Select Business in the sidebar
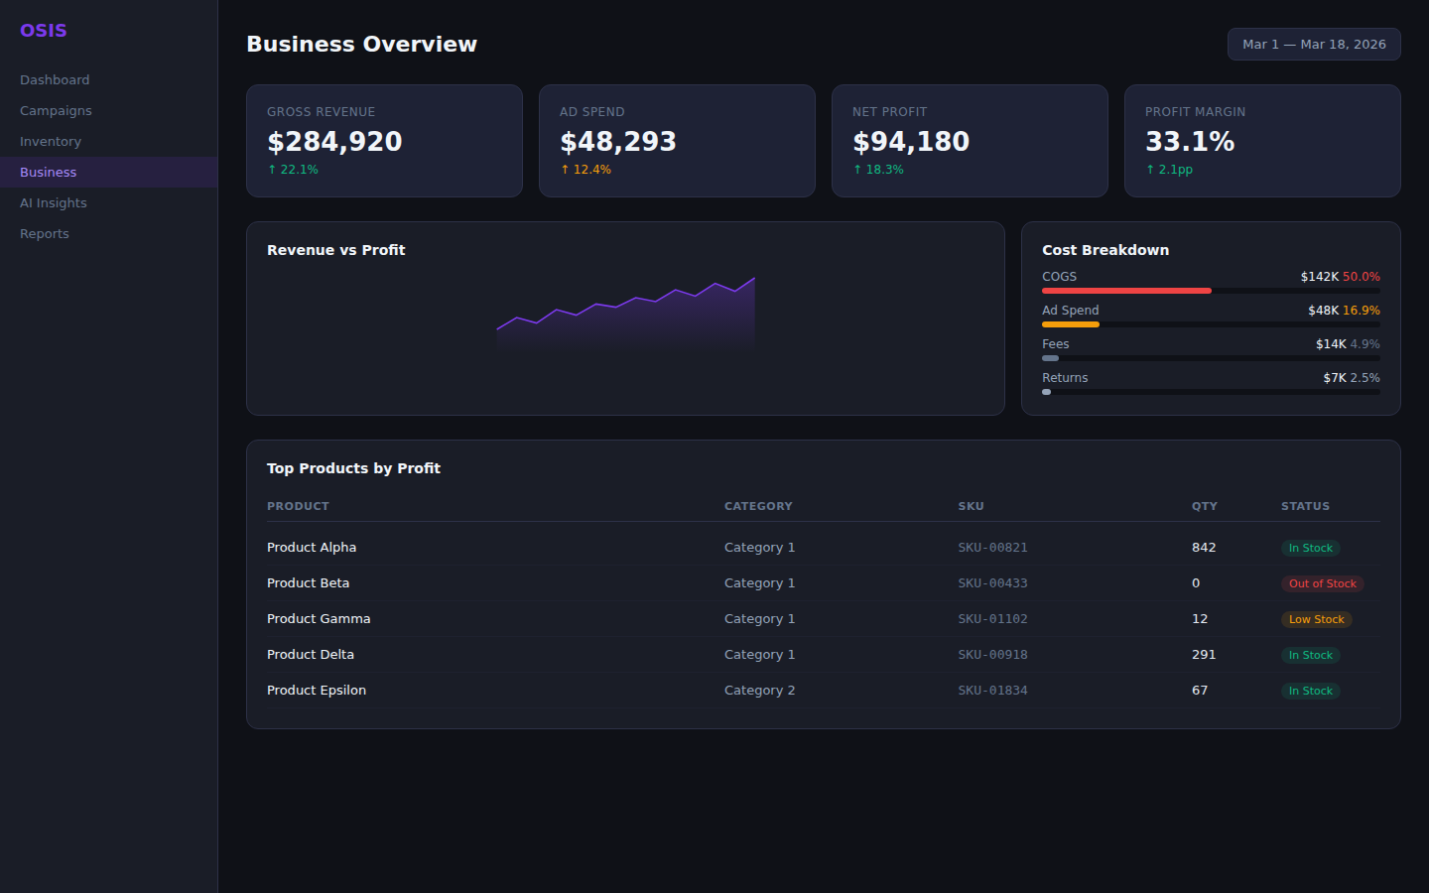The height and width of the screenshot is (893, 1429). 49,172
